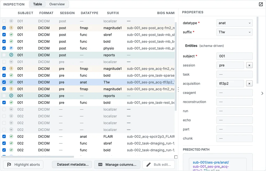Uncheck the 001 post fmap magnitude1 row

4,28
